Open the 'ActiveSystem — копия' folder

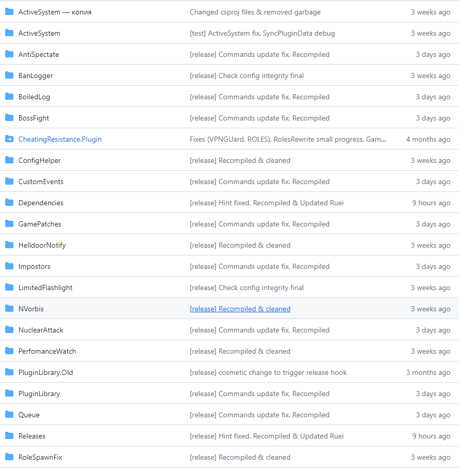tap(55, 12)
